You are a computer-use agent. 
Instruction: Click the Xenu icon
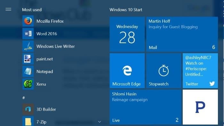point(28,84)
